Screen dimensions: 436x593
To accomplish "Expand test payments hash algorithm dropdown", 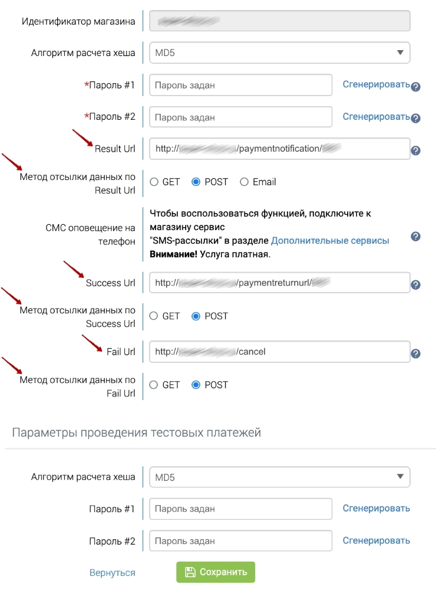I will 279,477.
